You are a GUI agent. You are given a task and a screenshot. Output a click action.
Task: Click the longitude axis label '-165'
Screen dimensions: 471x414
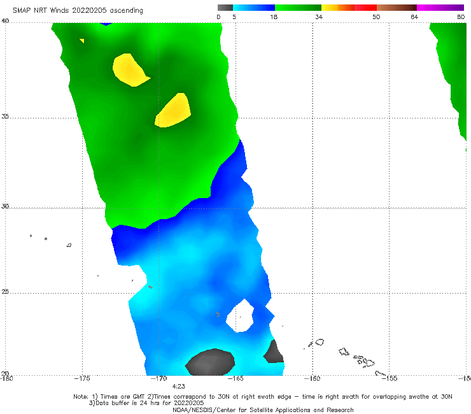(236, 378)
